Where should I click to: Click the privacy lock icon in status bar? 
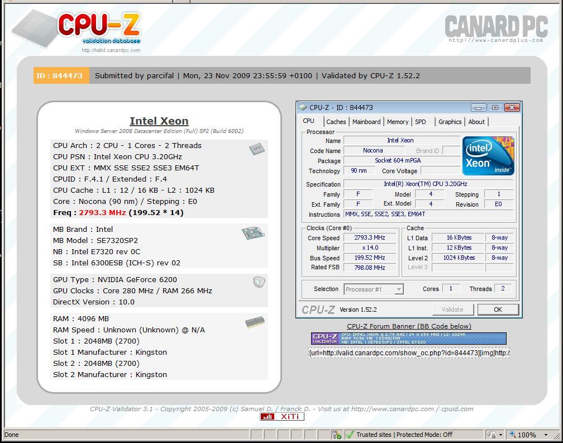coord(492,435)
